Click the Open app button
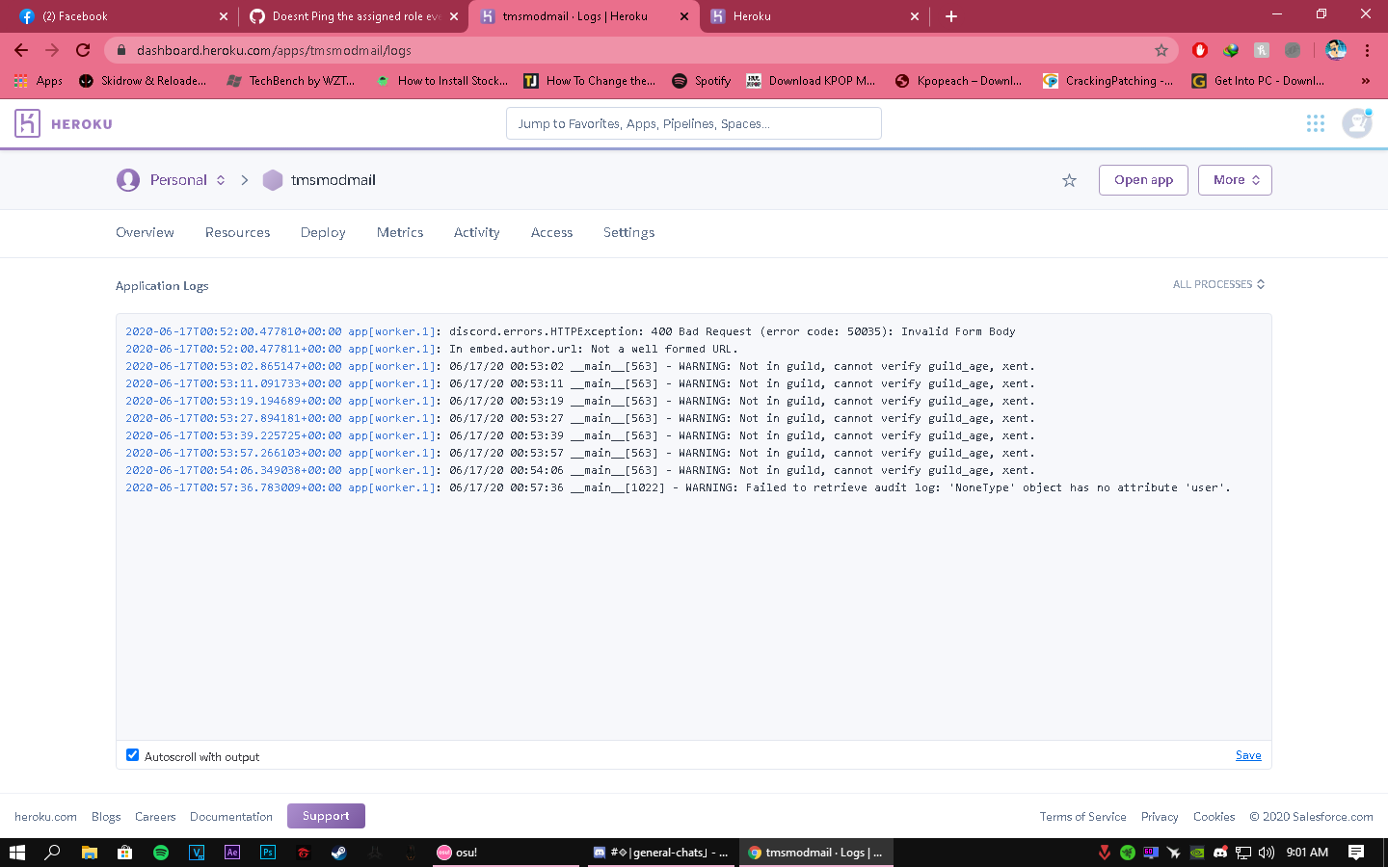Screen dimensions: 1388x867 click(x=1143, y=180)
